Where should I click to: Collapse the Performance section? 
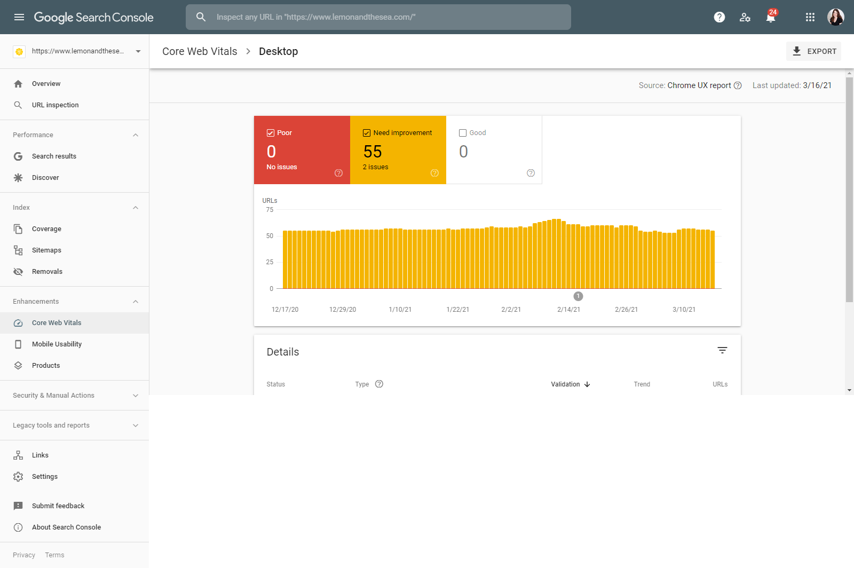click(x=136, y=135)
